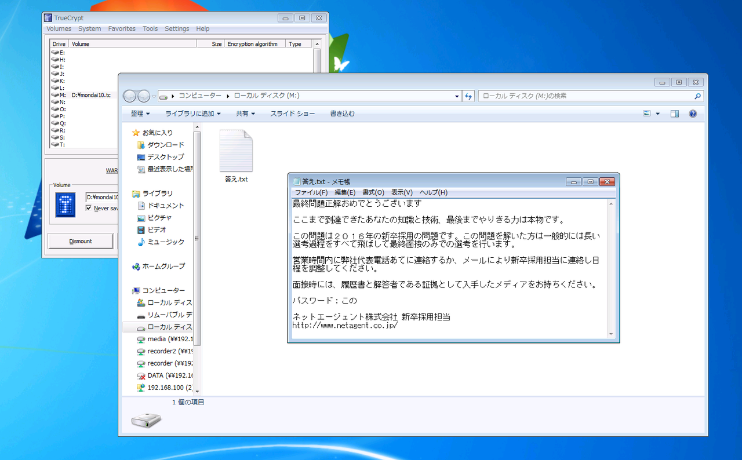Click the navigation pane vertical scrollbar
This screenshot has width=742, height=460.
pyautogui.click(x=198, y=239)
